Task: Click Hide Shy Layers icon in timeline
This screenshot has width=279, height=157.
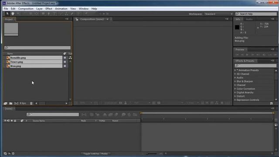Action: pyautogui.click(x=105, y=114)
